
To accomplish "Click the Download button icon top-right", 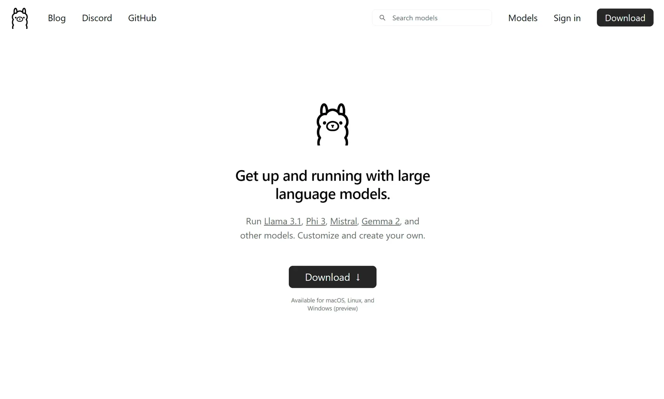I will 625,18.
